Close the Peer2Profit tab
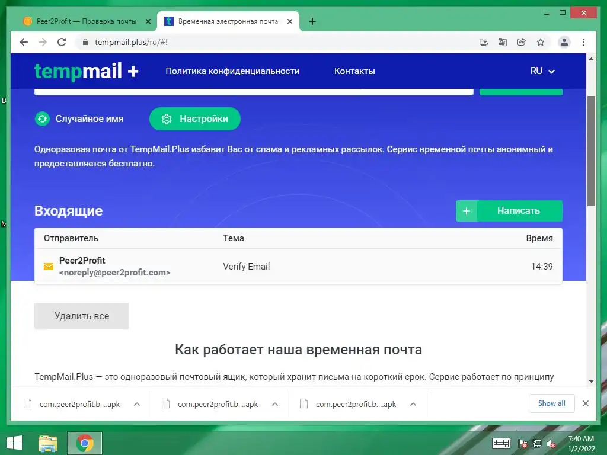 point(148,21)
